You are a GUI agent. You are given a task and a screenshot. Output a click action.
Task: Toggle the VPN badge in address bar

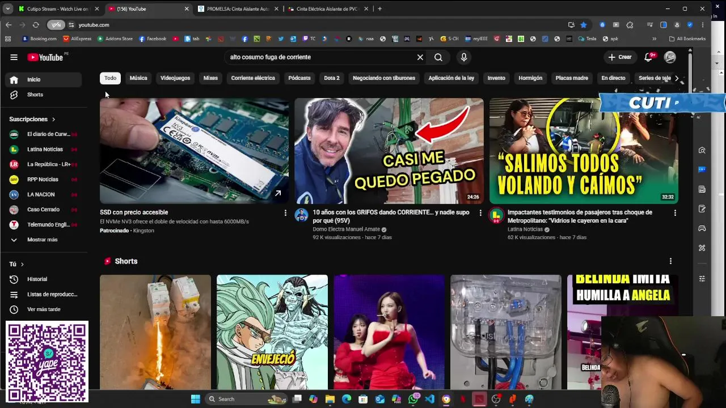pyautogui.click(x=56, y=25)
